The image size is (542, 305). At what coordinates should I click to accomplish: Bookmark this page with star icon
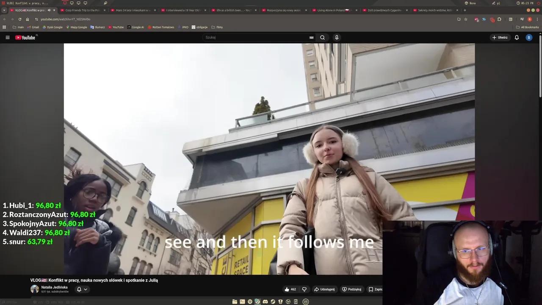pos(466,19)
